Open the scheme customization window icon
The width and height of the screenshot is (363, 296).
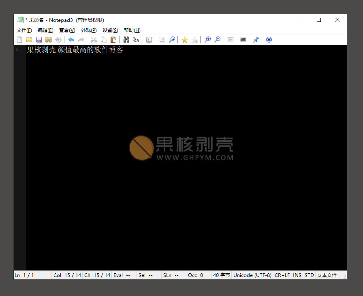[230, 40]
